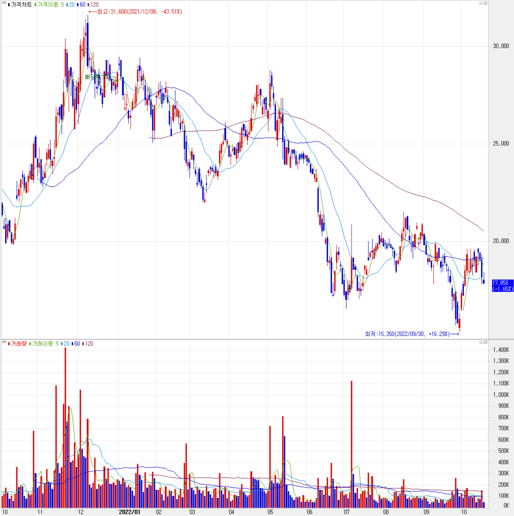Click the current price 17,850 tag

[x=503, y=286]
